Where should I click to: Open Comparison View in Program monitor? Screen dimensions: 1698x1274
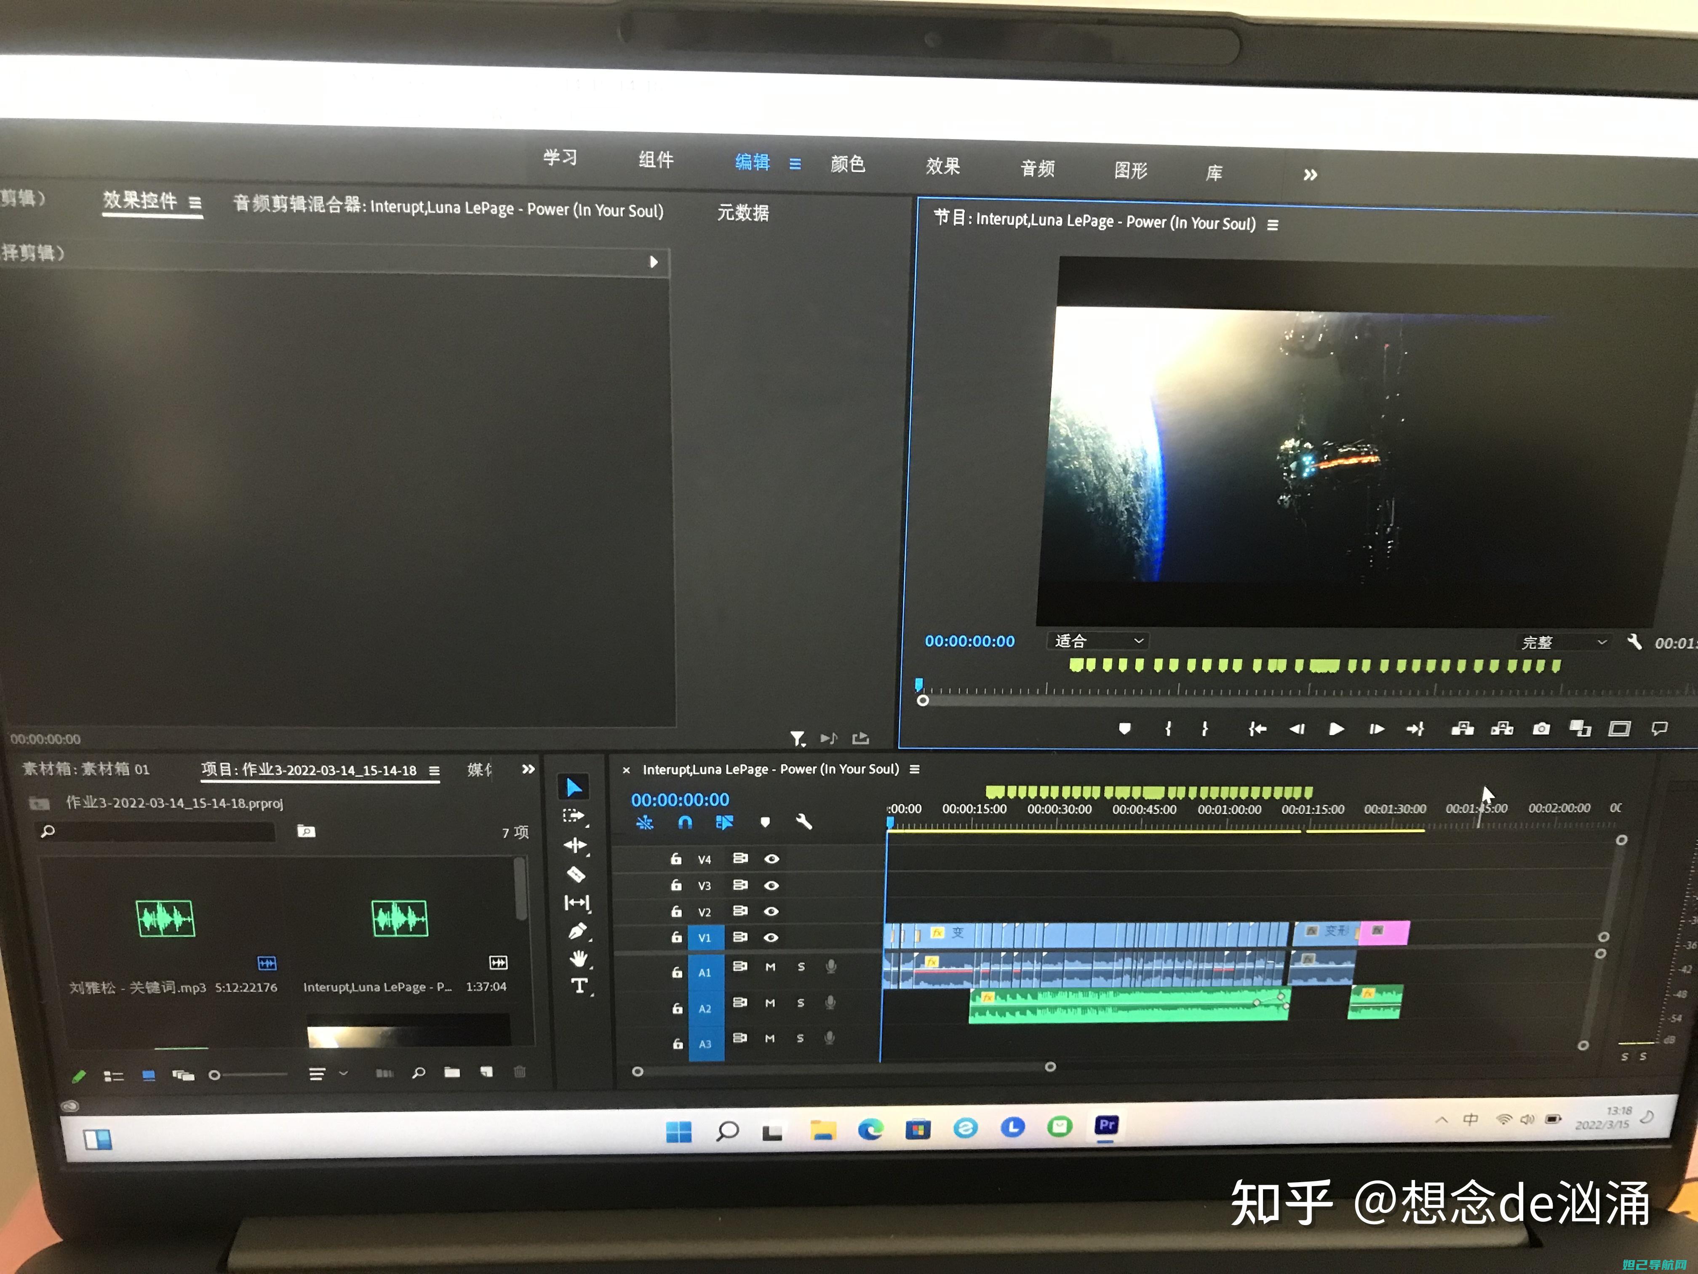(x=1580, y=728)
